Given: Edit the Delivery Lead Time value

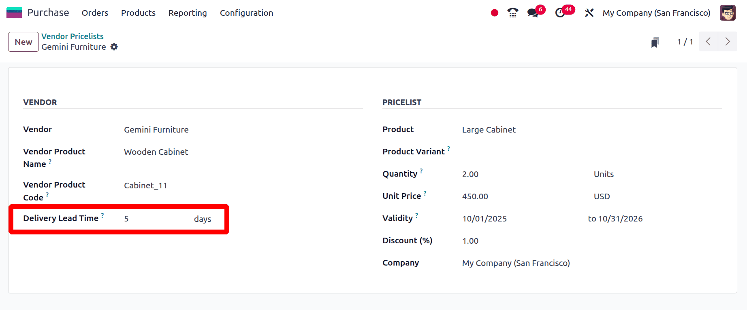Looking at the screenshot, I should pyautogui.click(x=126, y=219).
